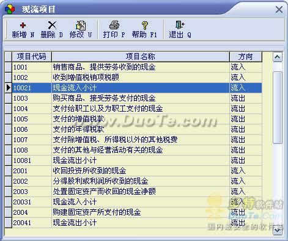Click the 项目名称 column header
Image resolution: width=288 pixels, height=241 pixels.
pos(141,57)
